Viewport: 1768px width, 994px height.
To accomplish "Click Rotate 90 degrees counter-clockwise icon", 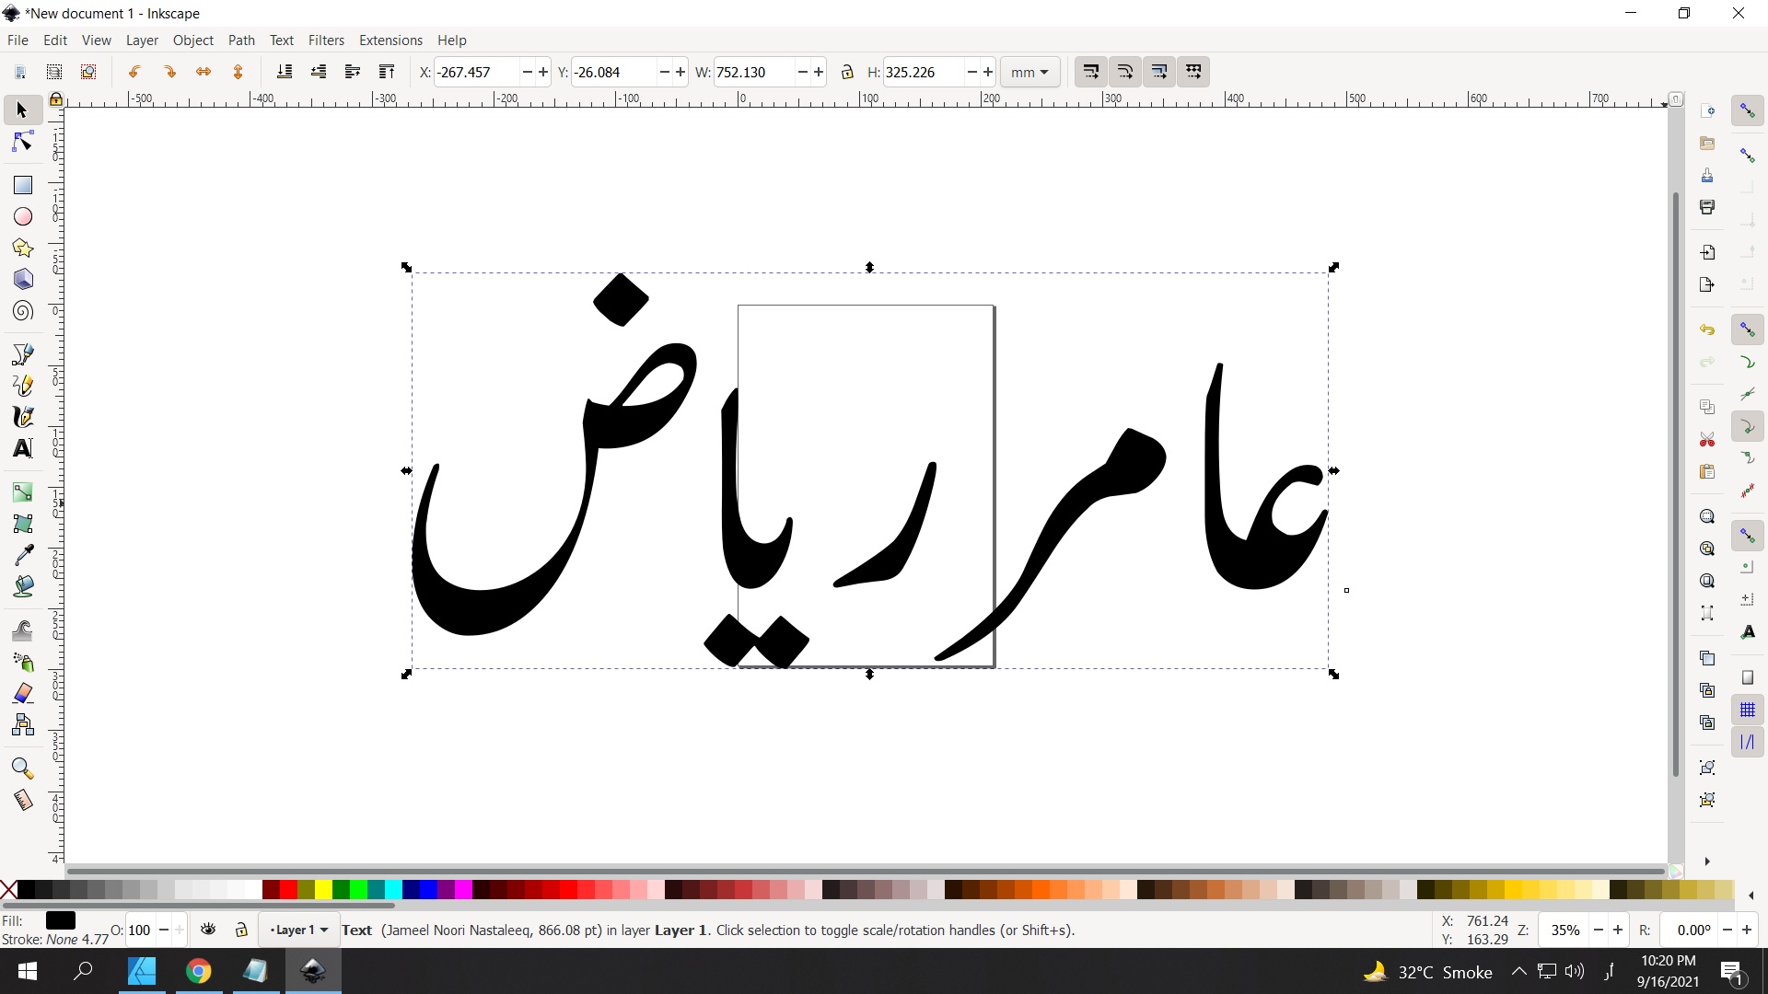I will (134, 72).
